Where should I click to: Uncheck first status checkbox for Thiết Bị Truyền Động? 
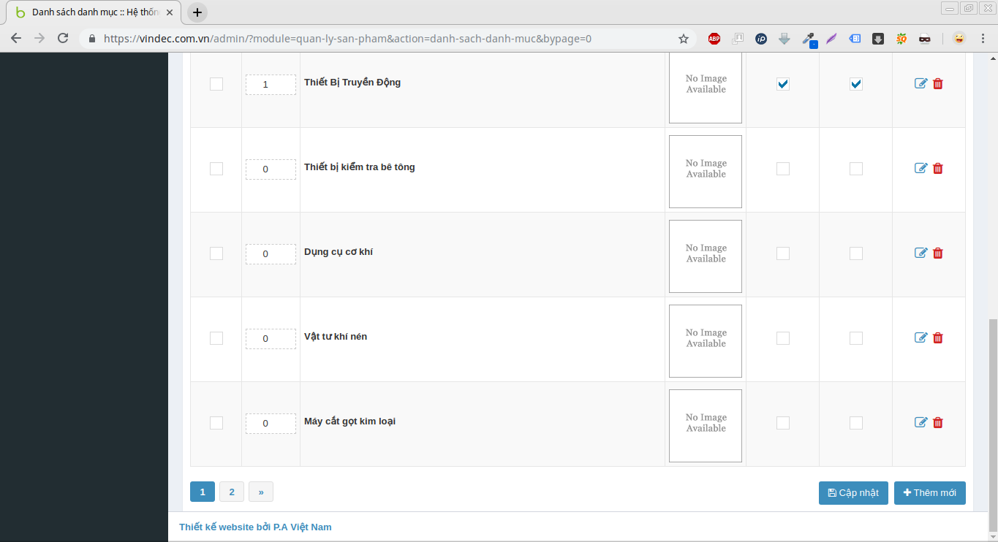(783, 84)
